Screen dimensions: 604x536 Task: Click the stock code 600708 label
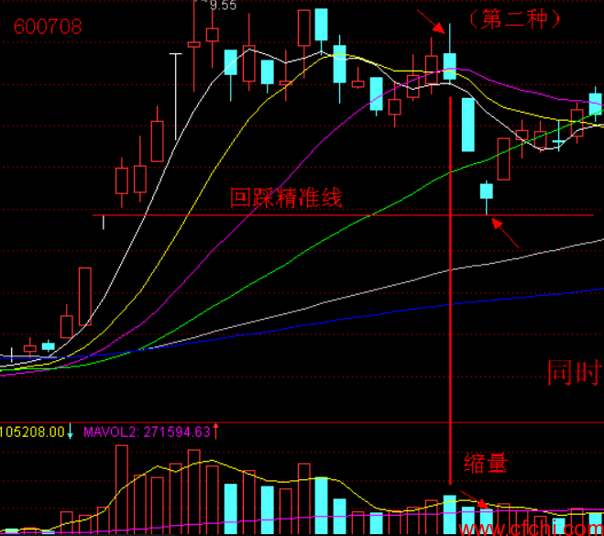48,27
